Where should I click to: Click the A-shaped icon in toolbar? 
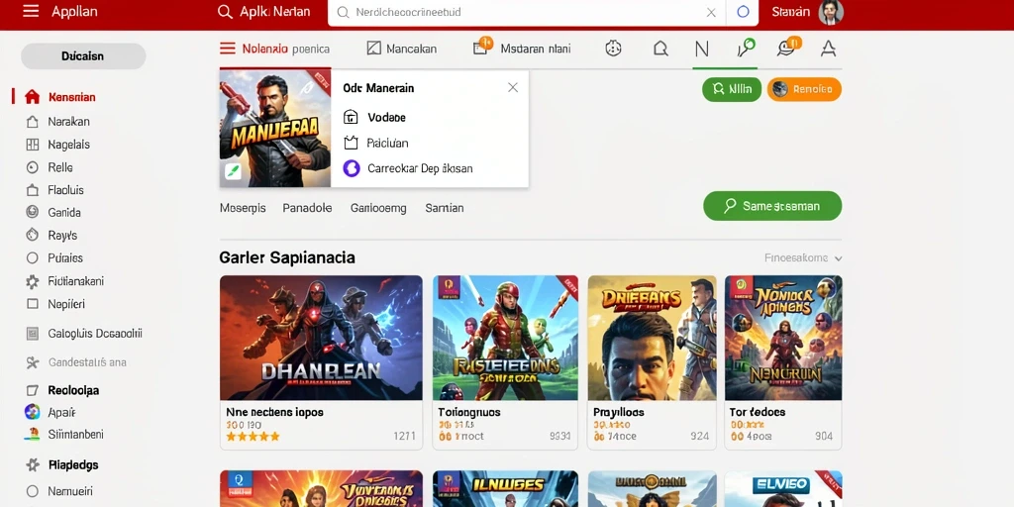click(x=829, y=49)
